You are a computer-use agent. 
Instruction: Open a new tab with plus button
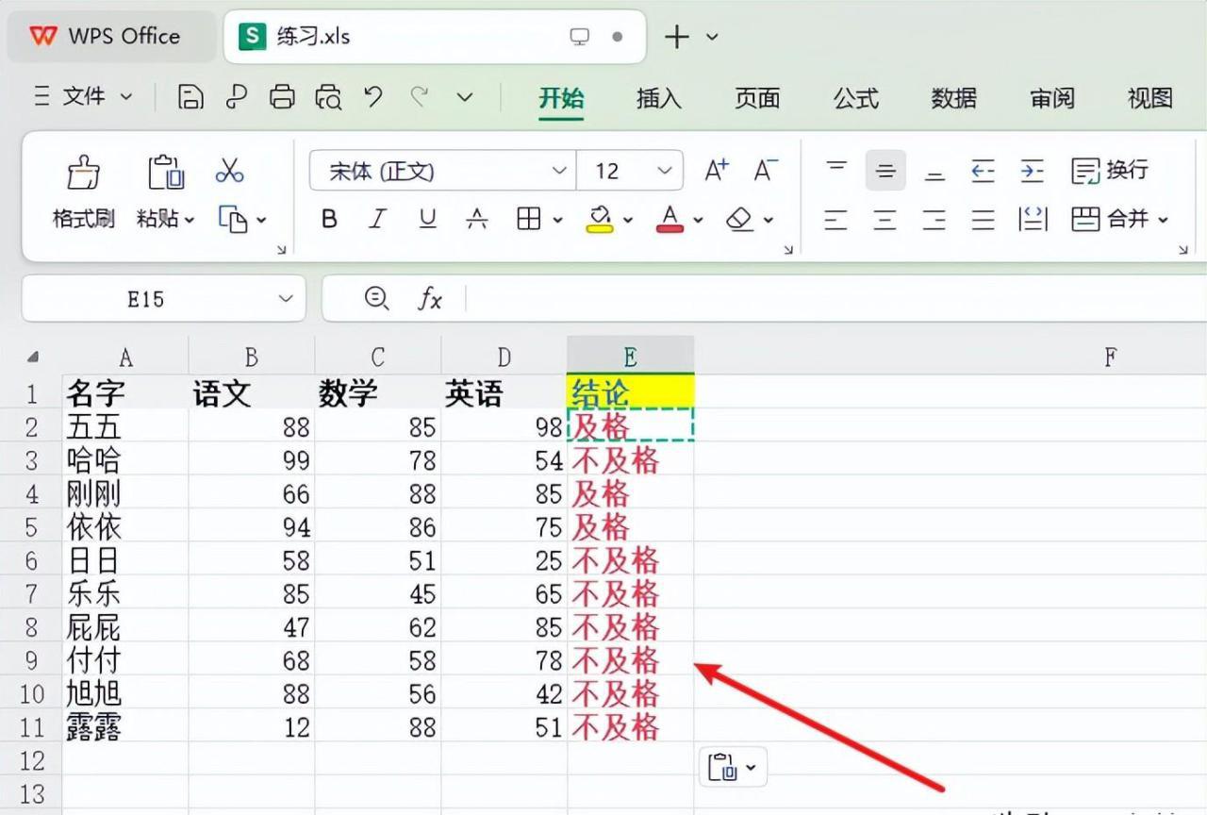click(677, 37)
